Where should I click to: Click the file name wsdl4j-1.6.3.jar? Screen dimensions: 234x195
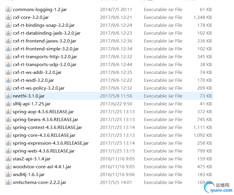point(29,175)
